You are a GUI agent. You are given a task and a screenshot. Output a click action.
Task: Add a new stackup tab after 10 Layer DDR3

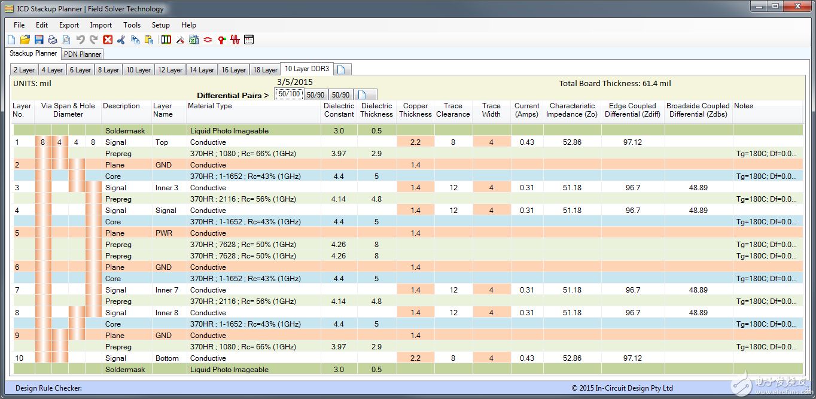[x=342, y=69]
